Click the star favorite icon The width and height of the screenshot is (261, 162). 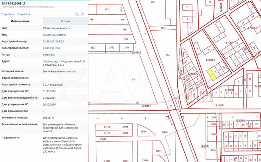(x=82, y=14)
